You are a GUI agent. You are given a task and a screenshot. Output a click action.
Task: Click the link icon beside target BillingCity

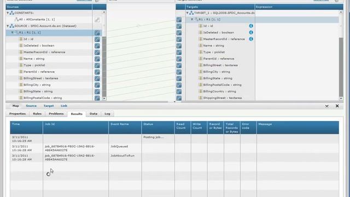pyautogui.click(x=179, y=72)
